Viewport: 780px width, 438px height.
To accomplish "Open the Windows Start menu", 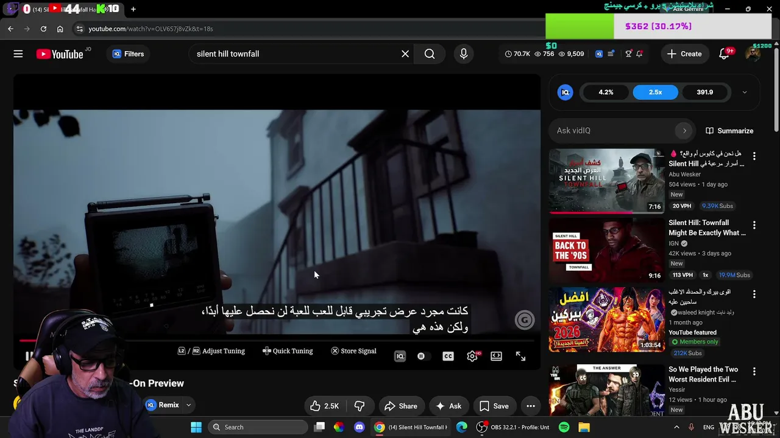I will 196,427.
